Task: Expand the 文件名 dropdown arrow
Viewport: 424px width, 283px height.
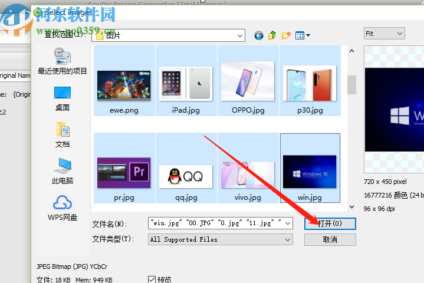Action: (x=288, y=223)
